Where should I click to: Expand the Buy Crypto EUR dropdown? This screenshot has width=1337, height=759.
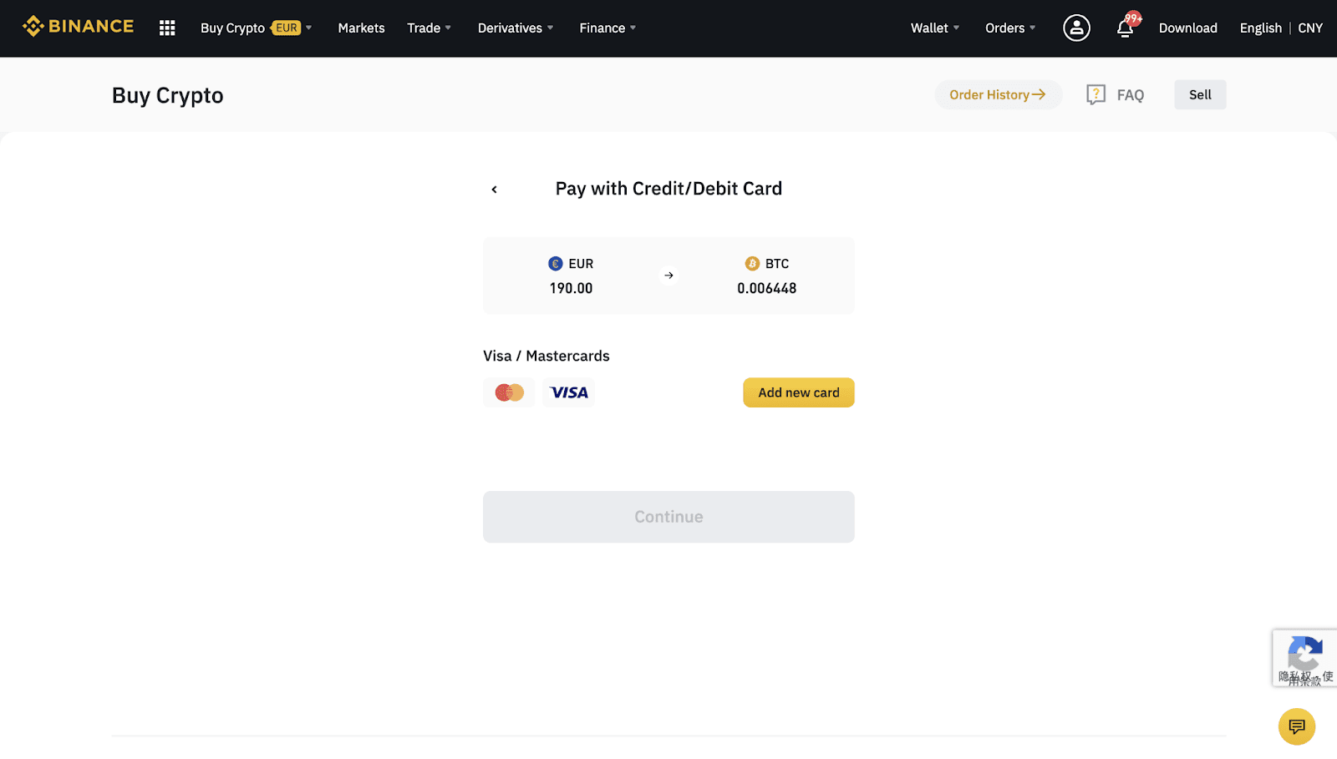click(257, 28)
